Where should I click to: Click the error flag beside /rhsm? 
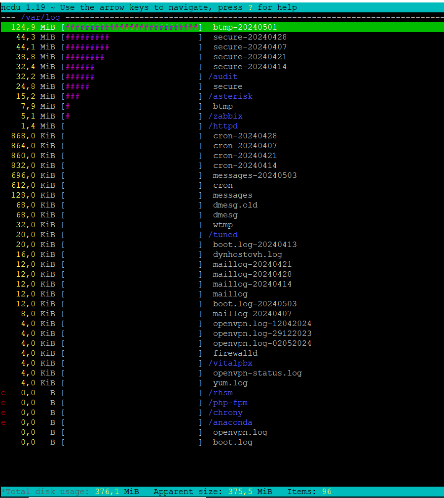3,393
